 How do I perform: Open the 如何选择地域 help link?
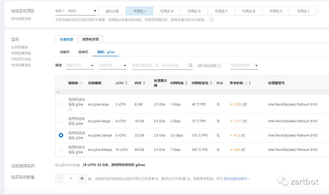(21, 19)
